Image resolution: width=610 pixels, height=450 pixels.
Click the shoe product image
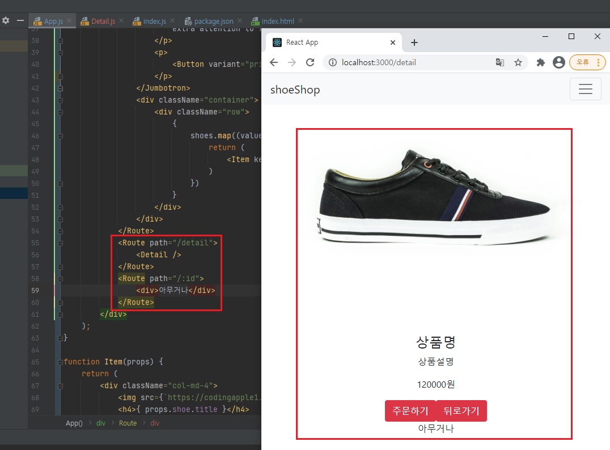(434, 198)
